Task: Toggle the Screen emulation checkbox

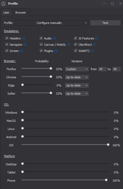Action: click(x=7, y=51)
